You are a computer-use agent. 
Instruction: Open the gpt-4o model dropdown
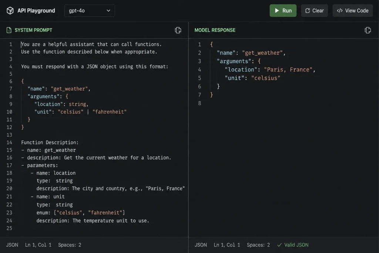pyautogui.click(x=90, y=11)
